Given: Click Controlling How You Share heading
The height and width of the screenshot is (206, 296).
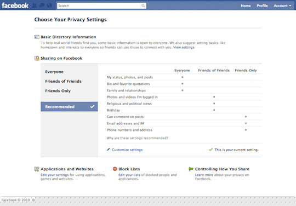Looking at the screenshot, I should (x=222, y=169).
